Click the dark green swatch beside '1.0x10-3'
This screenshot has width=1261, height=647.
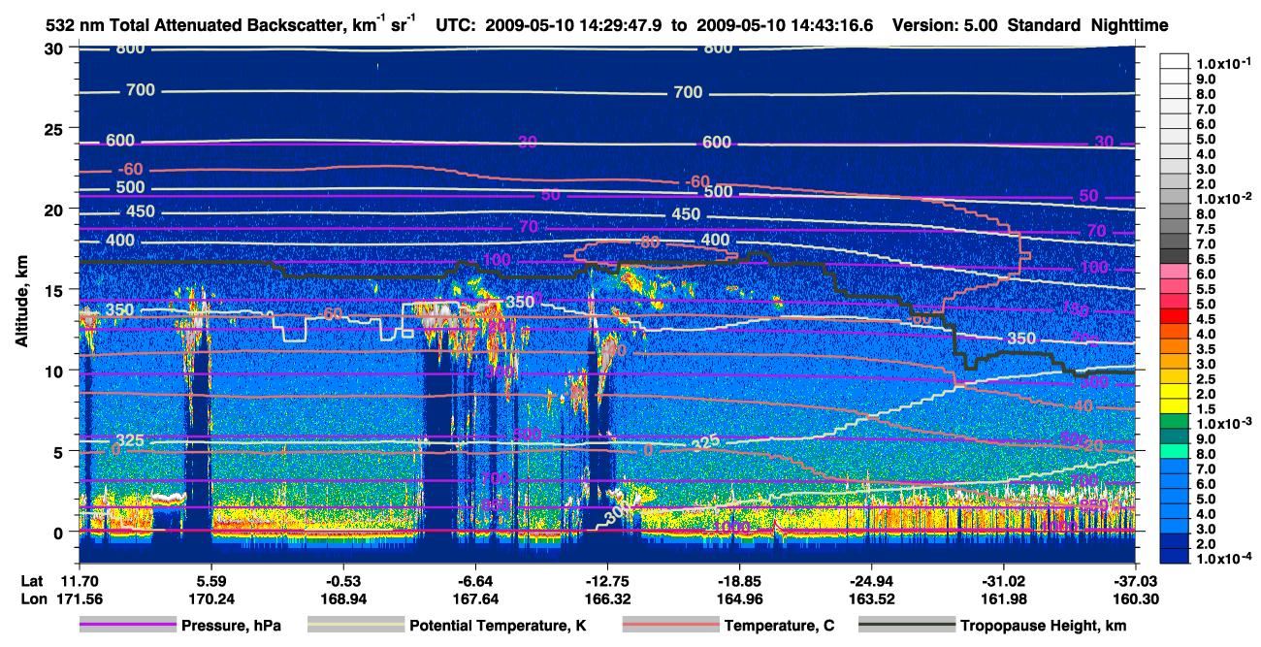click(x=1174, y=420)
